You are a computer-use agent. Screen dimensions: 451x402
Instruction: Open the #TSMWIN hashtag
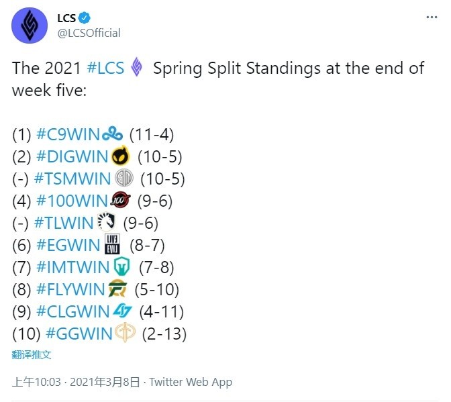72,179
